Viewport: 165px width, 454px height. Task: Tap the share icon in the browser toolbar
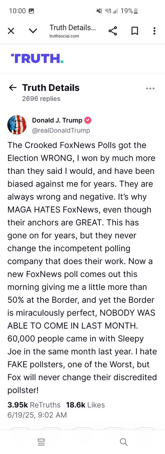click(113, 31)
